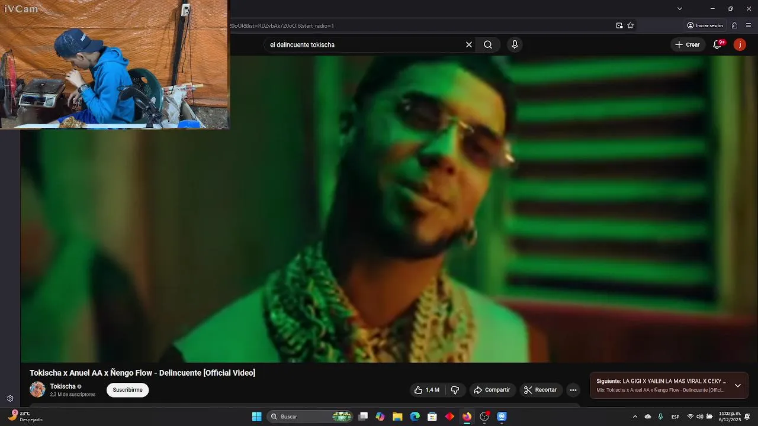This screenshot has width=758, height=426.
Task: Expand the Siguiente mix playlist panel
Action: click(738, 386)
